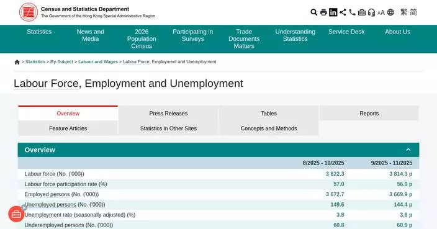
Task: Click the Unemployed persons term link
Action: click(x=50, y=205)
